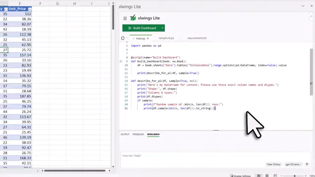Open the gpt model selector dropdown
This screenshot has width=315, height=177.
(x=293, y=164)
